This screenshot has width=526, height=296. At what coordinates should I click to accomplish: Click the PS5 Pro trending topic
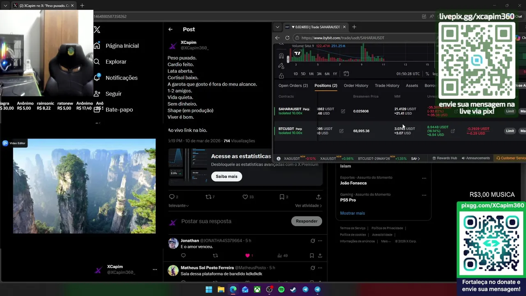click(348, 200)
